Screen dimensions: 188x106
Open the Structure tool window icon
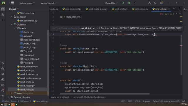3,15
